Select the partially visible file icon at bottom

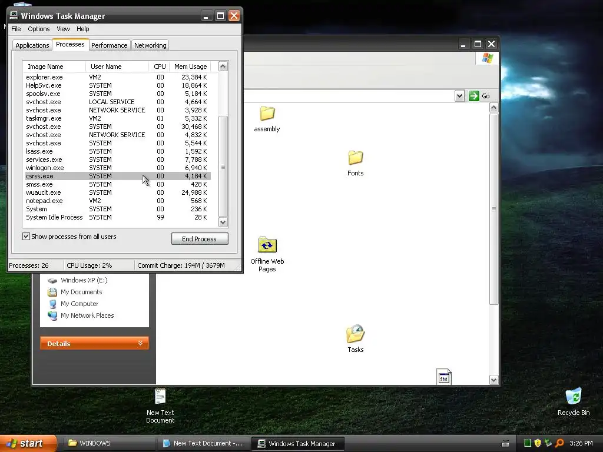444,376
